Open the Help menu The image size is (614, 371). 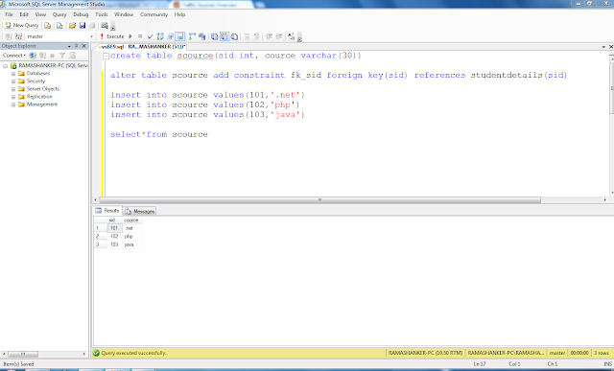[x=179, y=14]
